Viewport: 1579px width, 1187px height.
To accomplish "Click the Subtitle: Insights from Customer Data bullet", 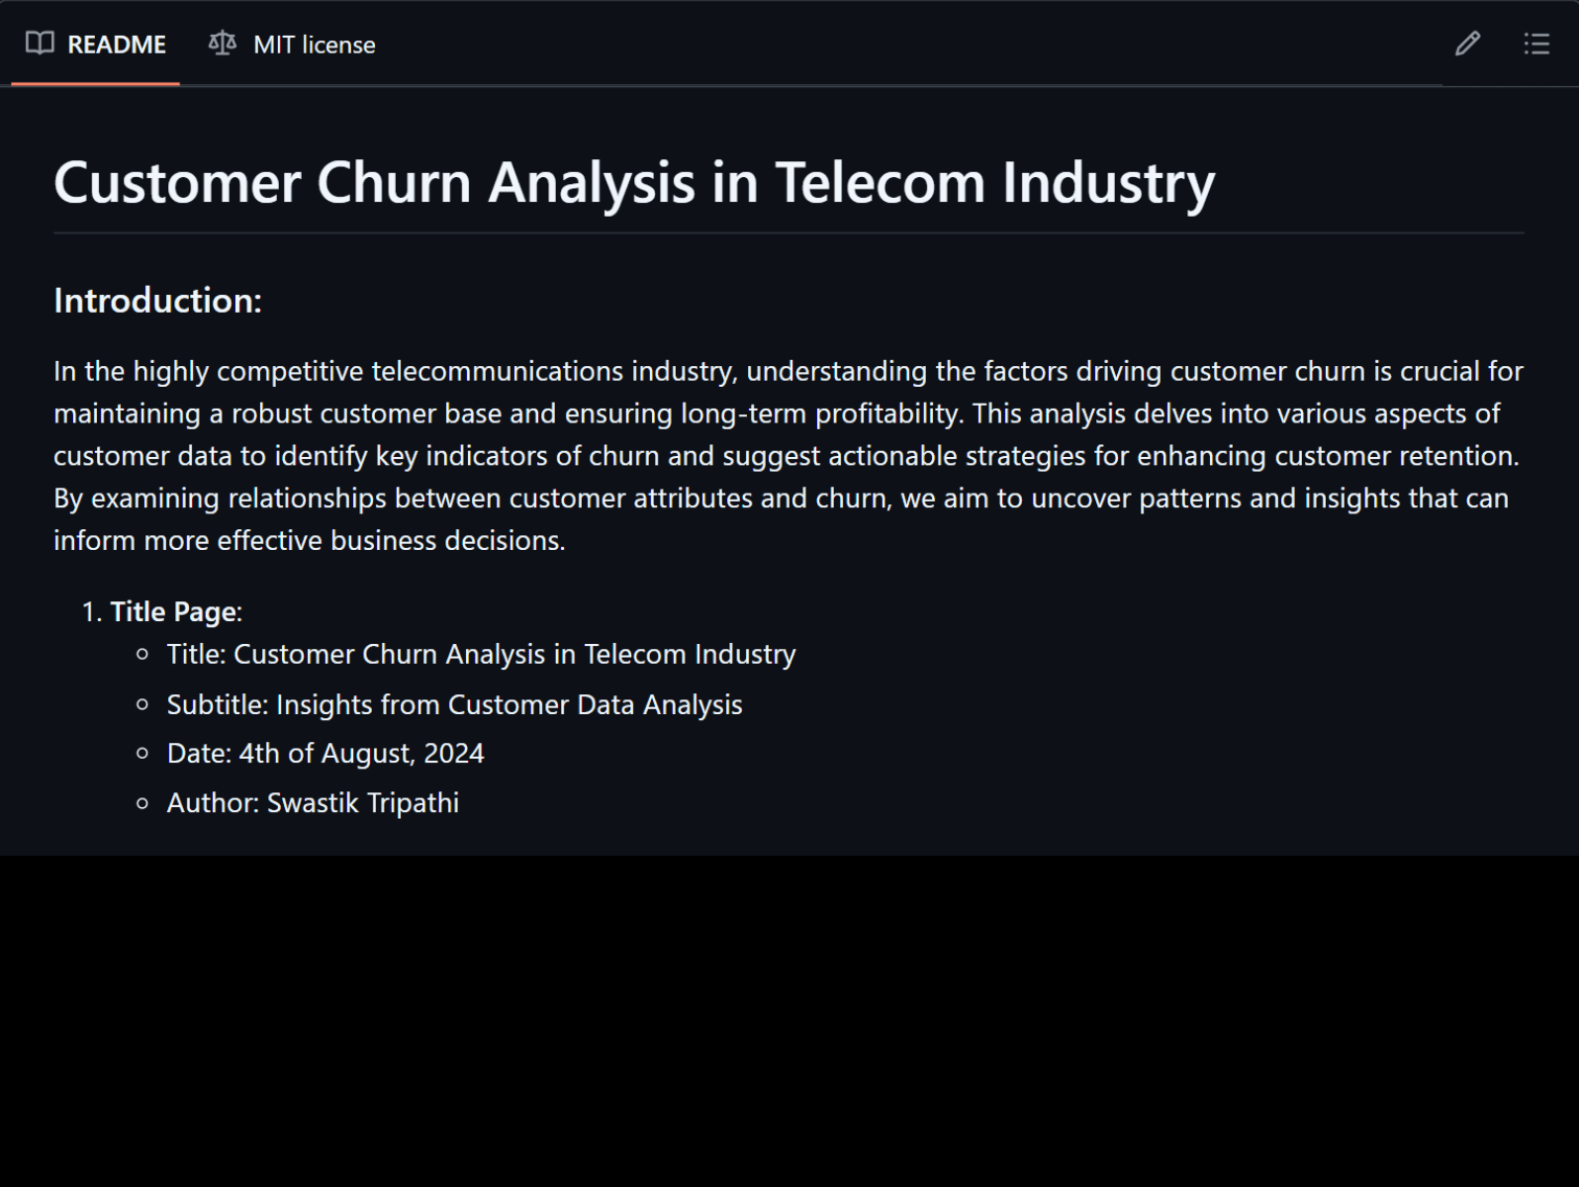I will pos(454,704).
